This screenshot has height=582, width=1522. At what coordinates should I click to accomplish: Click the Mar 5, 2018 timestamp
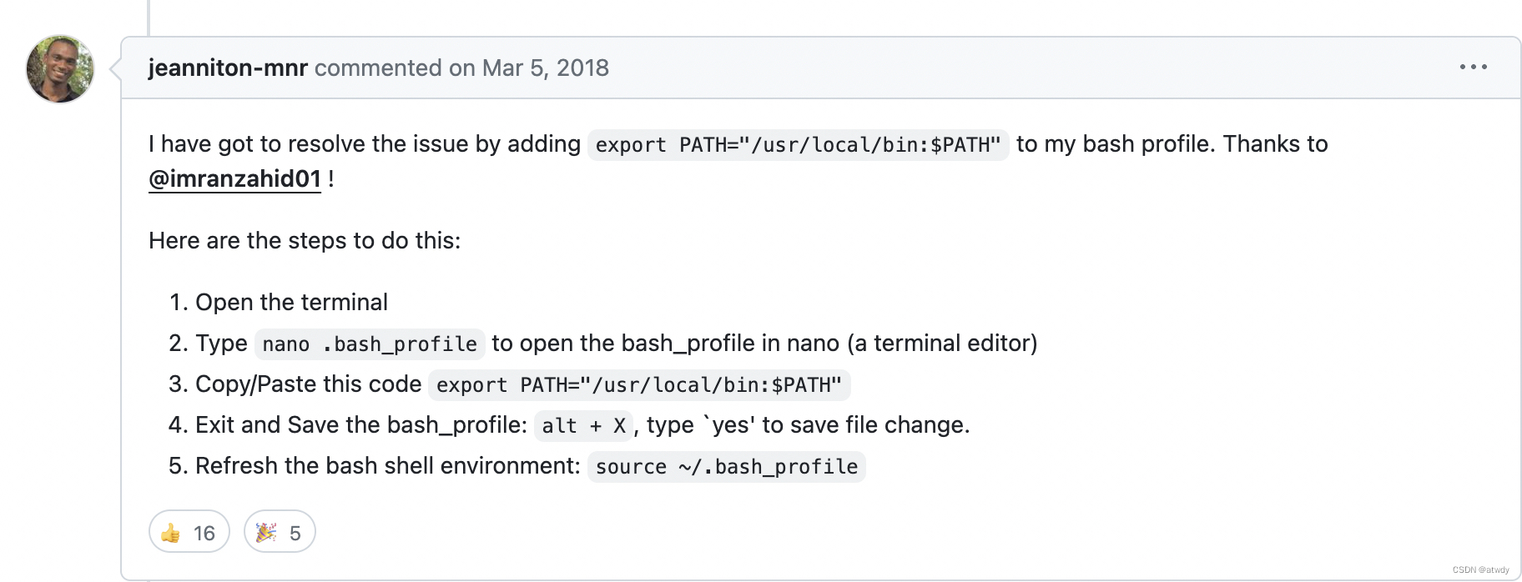coord(545,68)
